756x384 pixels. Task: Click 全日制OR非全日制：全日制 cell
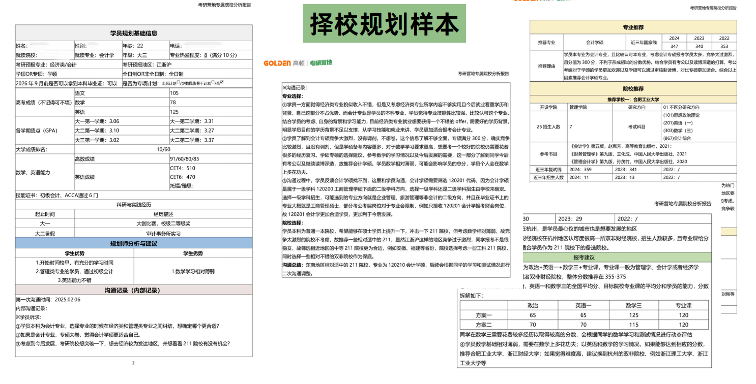pyautogui.click(x=187, y=74)
